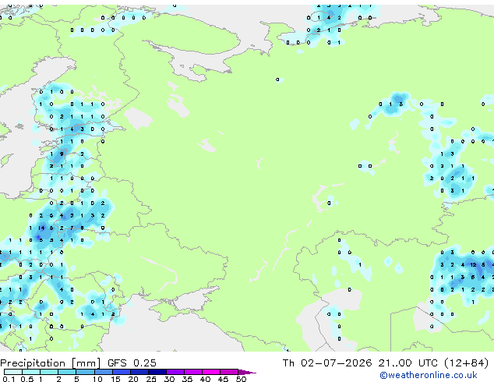
Task: Select the 15 mm legend color swatch
Action: tap(122, 372)
